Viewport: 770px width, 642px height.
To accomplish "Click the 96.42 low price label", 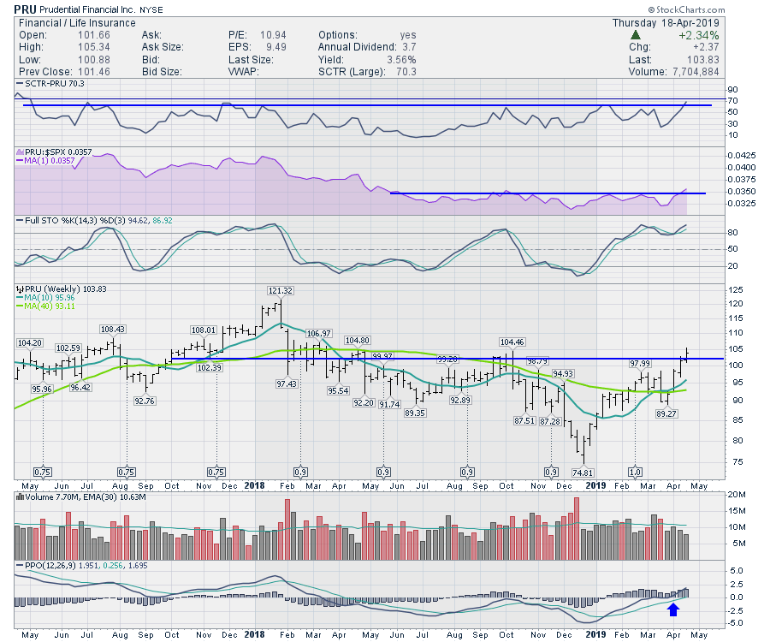I will [80, 388].
